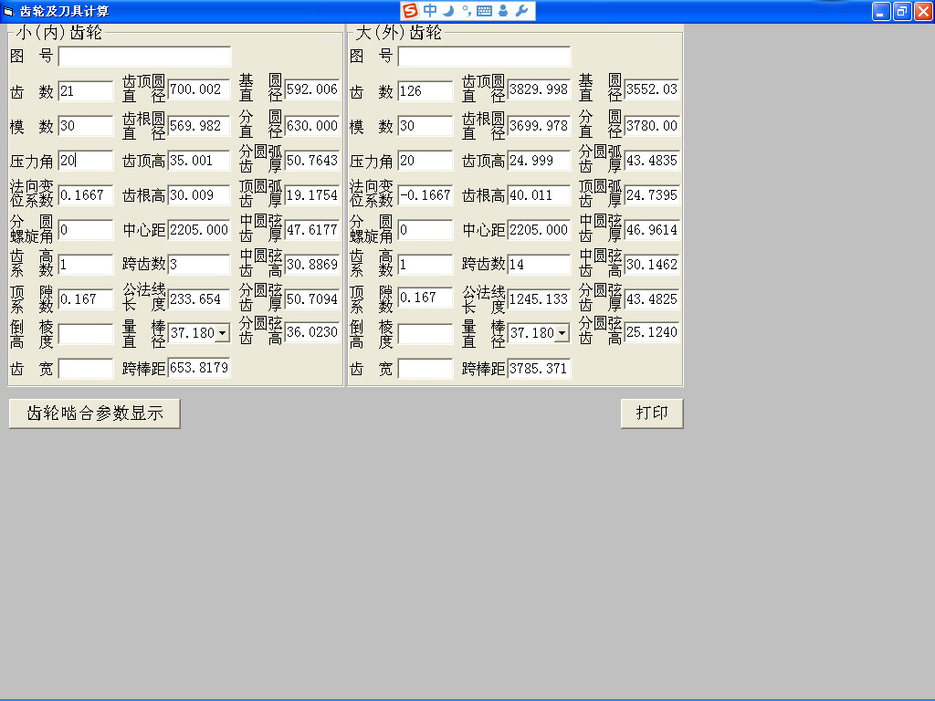Viewport: 935px width, 701px height.
Task: Click large gear 基圆直径 value 3552.03
Action: click(x=652, y=89)
